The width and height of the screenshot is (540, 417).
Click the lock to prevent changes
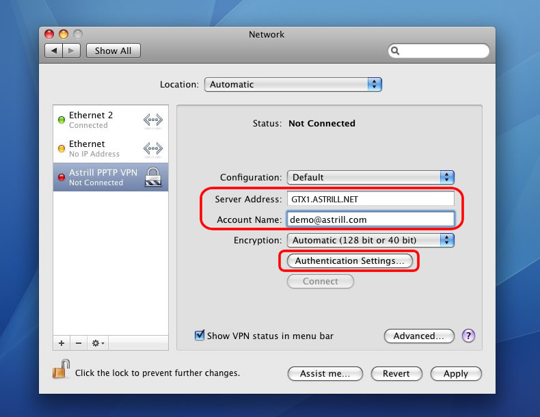pos(62,368)
